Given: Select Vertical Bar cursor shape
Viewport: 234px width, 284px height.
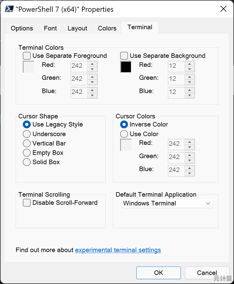Looking at the screenshot, I should pos(27,143).
